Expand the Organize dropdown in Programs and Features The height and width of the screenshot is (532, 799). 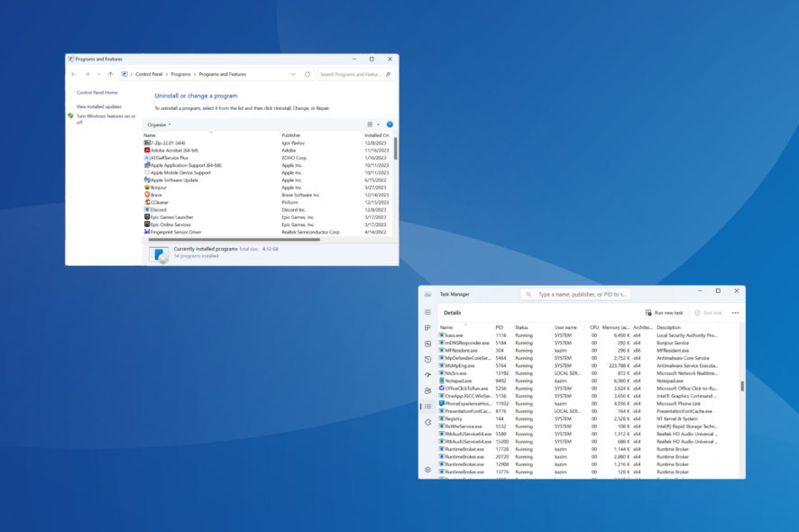click(159, 124)
